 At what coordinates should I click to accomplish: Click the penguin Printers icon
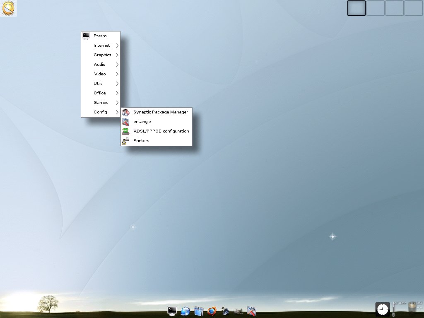pos(125,141)
